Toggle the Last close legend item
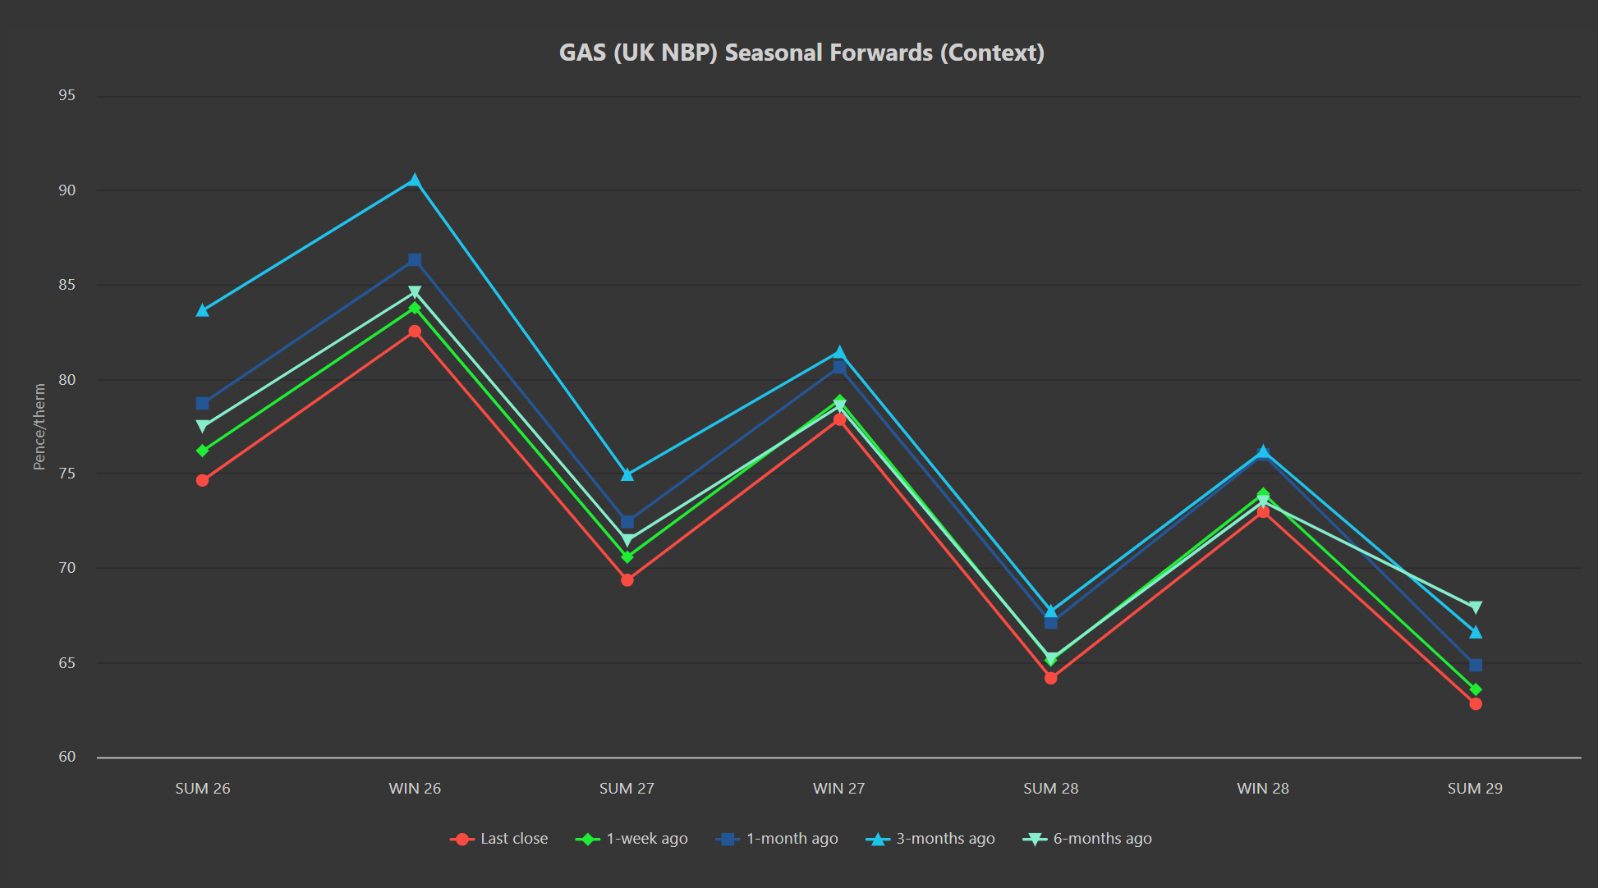The width and height of the screenshot is (1598, 888). click(513, 839)
